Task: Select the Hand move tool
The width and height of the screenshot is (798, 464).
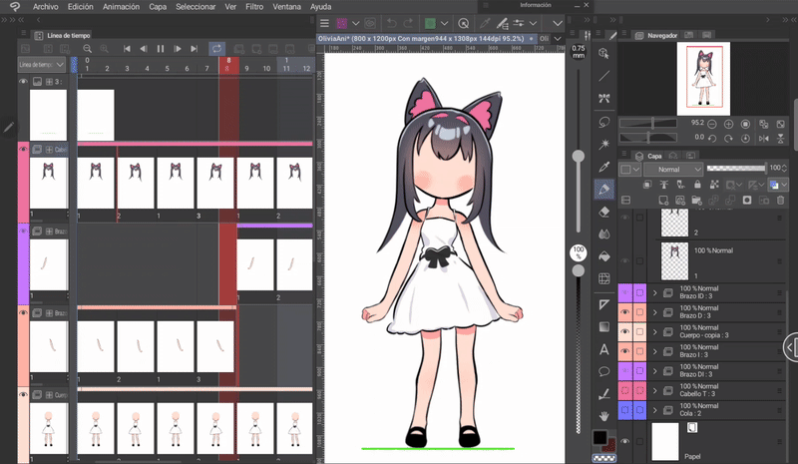Action: [604, 415]
